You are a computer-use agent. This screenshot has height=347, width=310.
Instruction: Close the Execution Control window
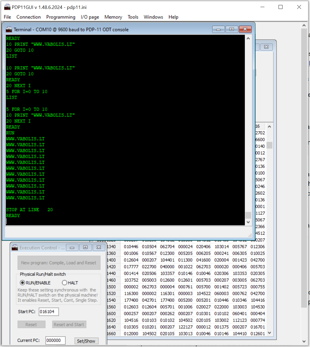click(x=99, y=247)
